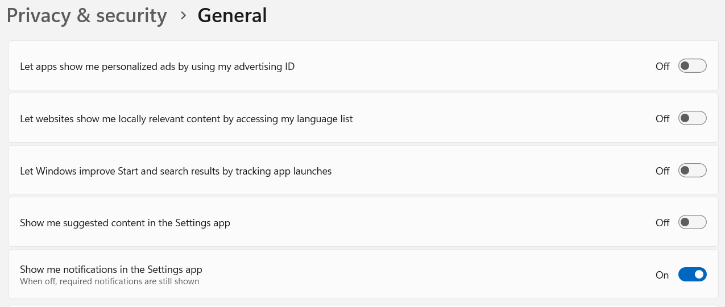The width and height of the screenshot is (725, 307).
Task: Enable tracking app launches toggle
Action: point(692,171)
